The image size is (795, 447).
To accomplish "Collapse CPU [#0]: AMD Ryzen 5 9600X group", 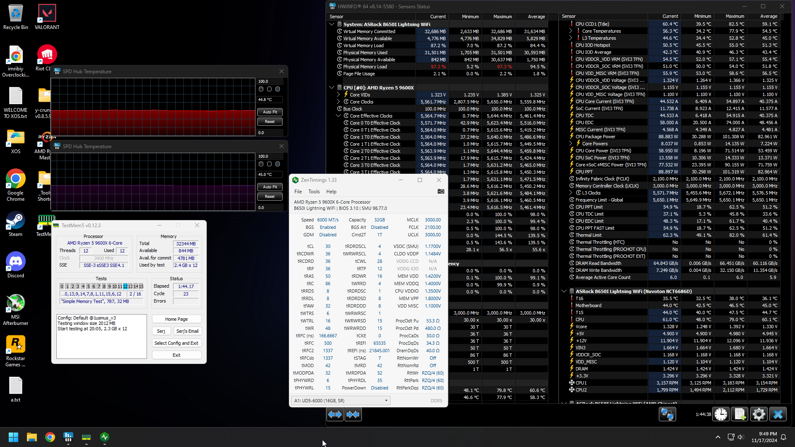I will coord(332,88).
